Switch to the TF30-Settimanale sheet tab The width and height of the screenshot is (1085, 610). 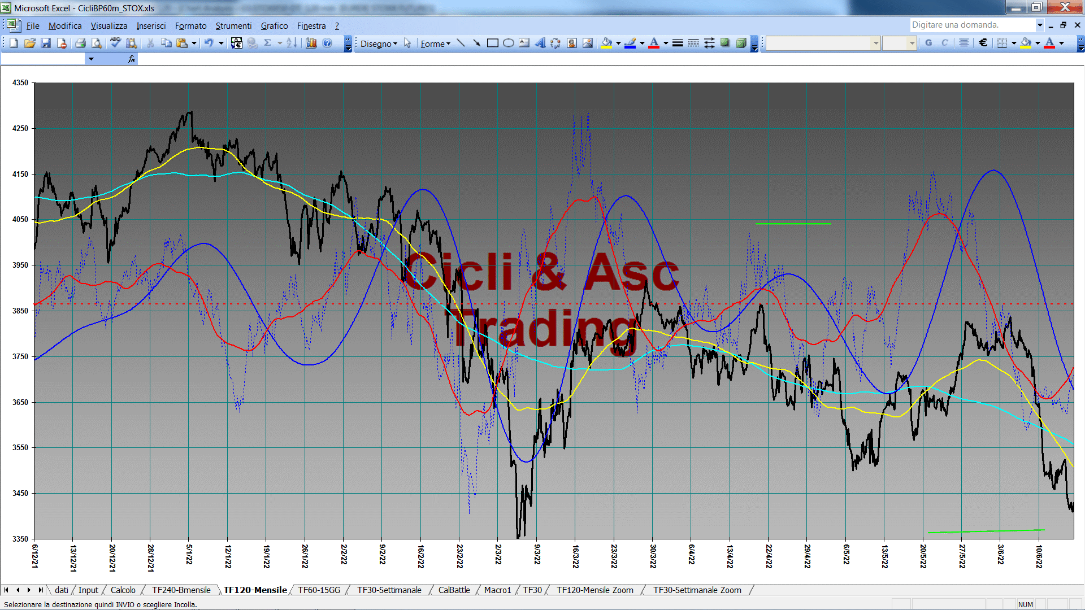pos(389,590)
